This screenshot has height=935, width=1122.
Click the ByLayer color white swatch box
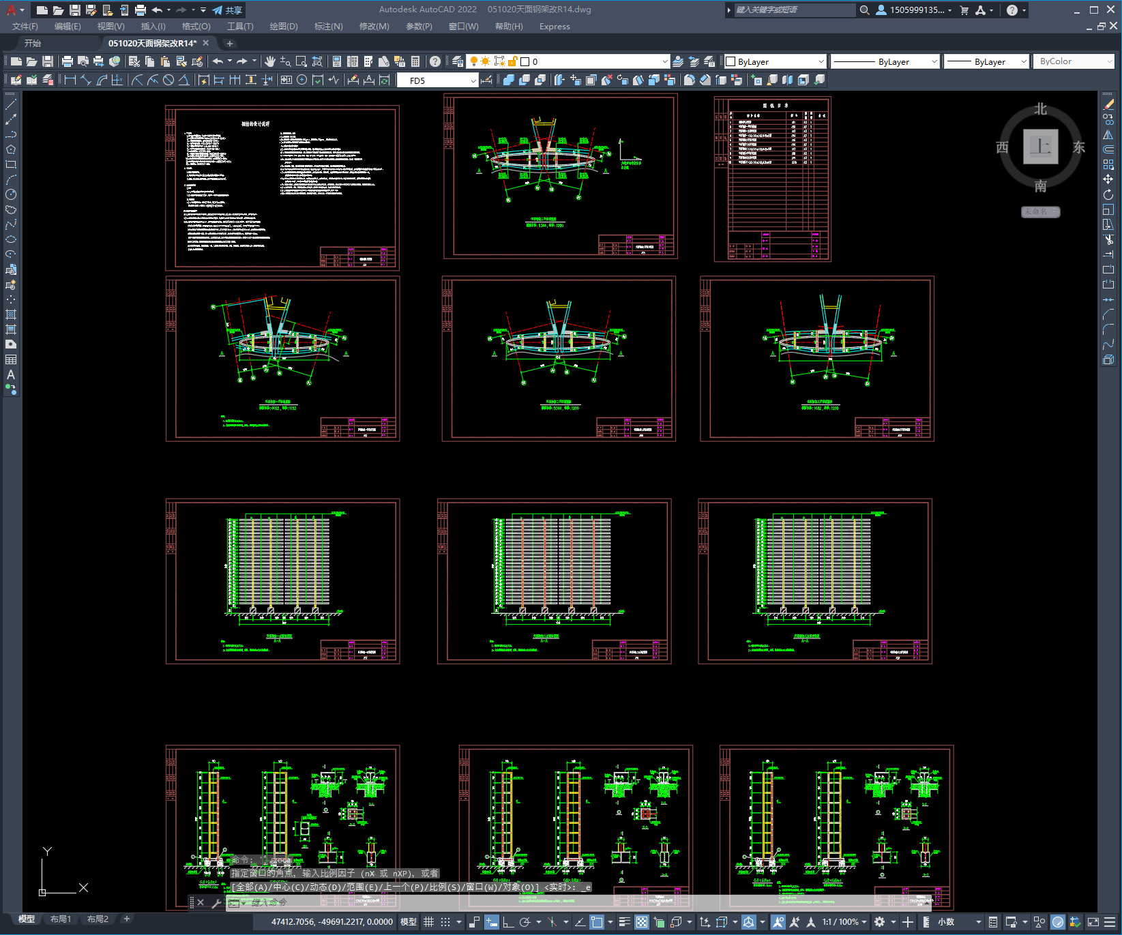tap(730, 61)
